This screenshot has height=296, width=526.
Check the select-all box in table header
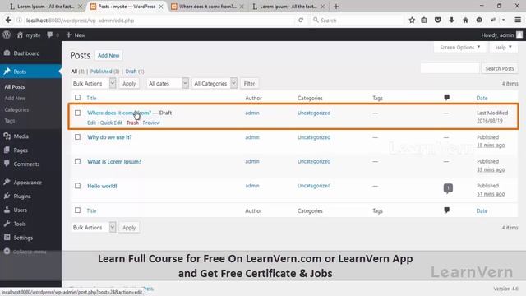pyautogui.click(x=77, y=98)
